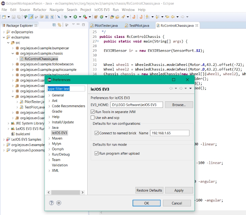Screen dimensions: 246x215
Task: Click the Next Annotation icon
Action: pos(147,17)
